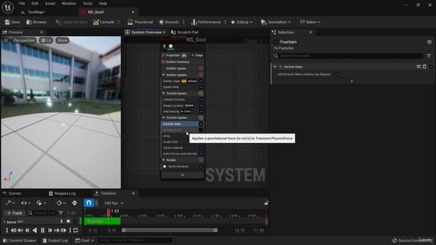Toggle timeline snapping magnet button
The width and height of the screenshot is (436, 245).
pos(89,203)
